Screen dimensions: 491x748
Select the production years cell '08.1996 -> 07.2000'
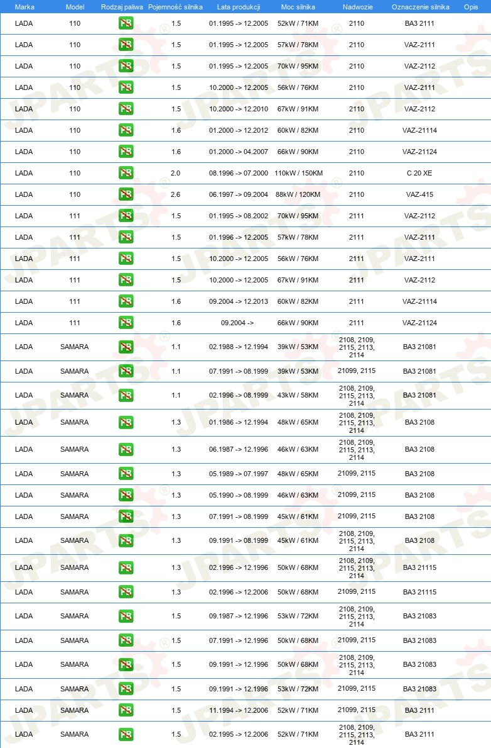point(239,173)
